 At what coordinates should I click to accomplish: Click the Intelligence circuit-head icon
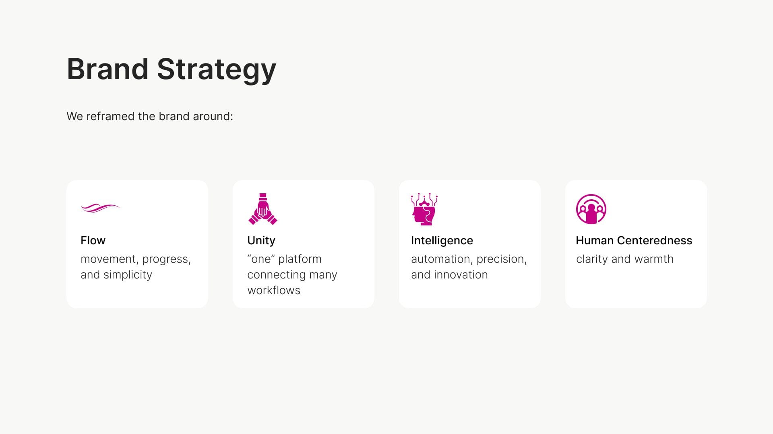pos(424,209)
